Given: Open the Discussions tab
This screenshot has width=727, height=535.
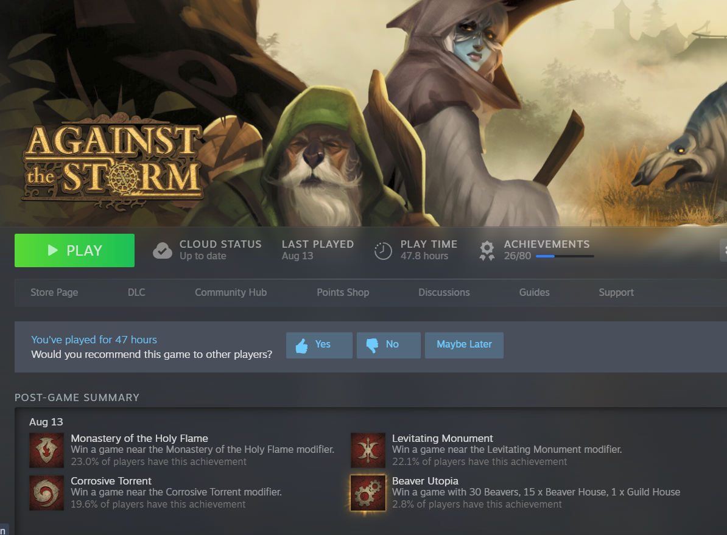Looking at the screenshot, I should [444, 293].
